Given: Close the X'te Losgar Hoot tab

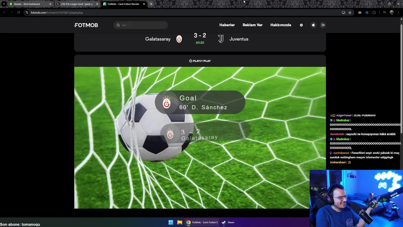Looking at the screenshot, I should click(97, 4).
